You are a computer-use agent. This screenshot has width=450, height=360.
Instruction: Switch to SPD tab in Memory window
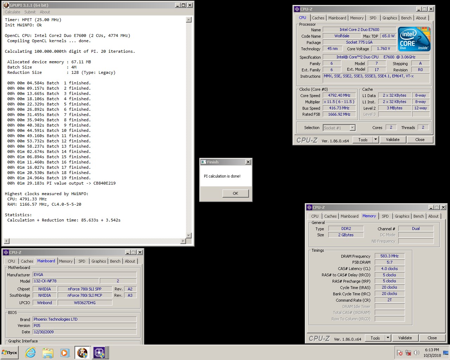coord(385,216)
